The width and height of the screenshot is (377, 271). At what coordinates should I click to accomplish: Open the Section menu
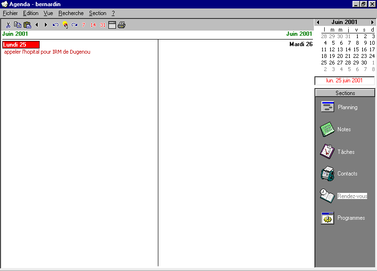pyautogui.click(x=98, y=13)
